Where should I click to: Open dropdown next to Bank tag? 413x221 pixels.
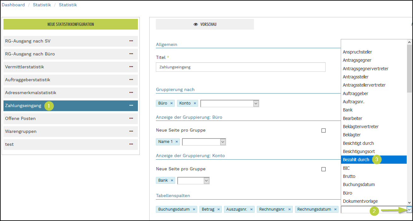[206, 181]
